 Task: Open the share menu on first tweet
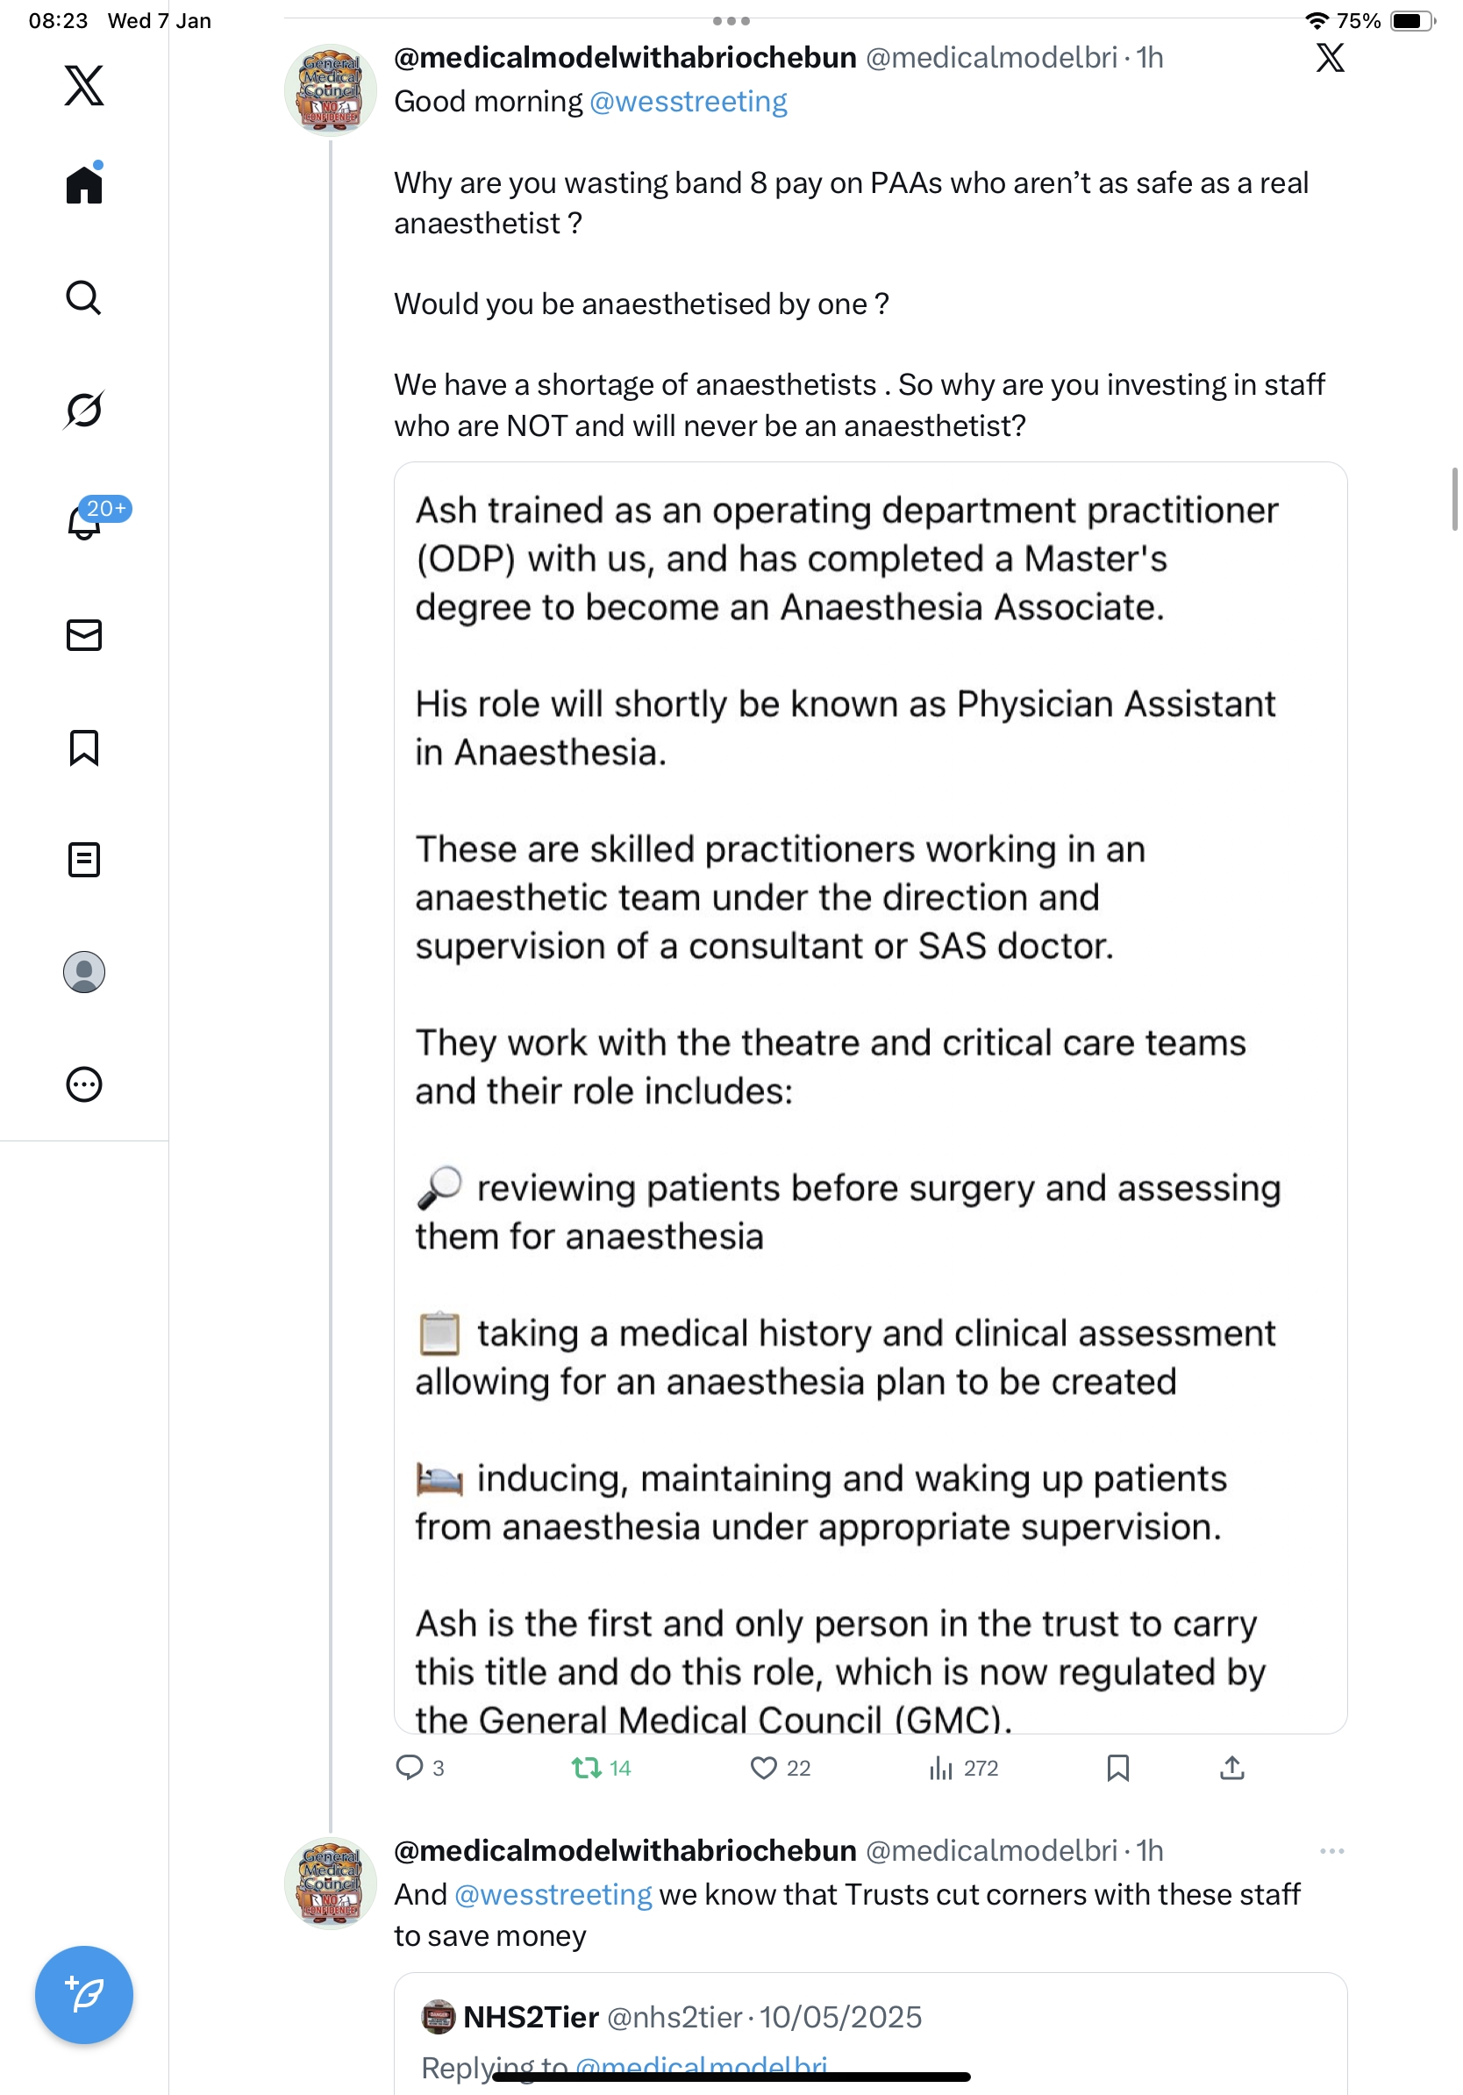pyautogui.click(x=1231, y=1769)
